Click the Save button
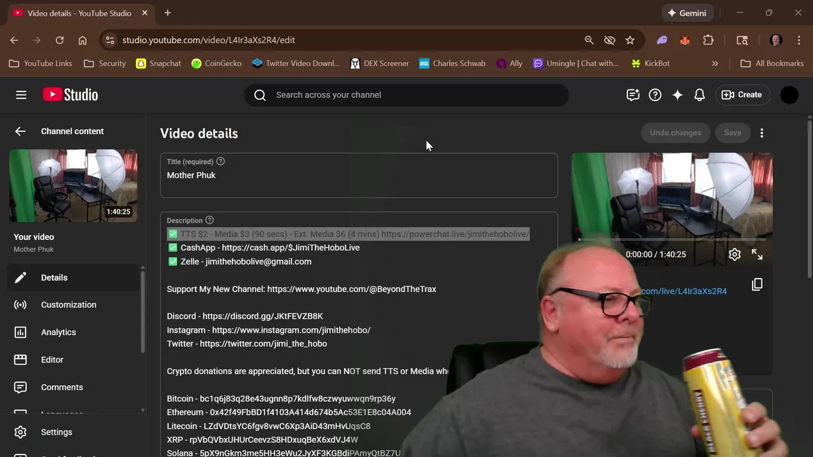 click(732, 133)
